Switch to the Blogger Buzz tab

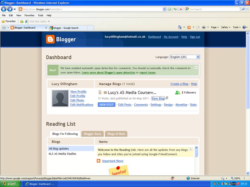92,134
